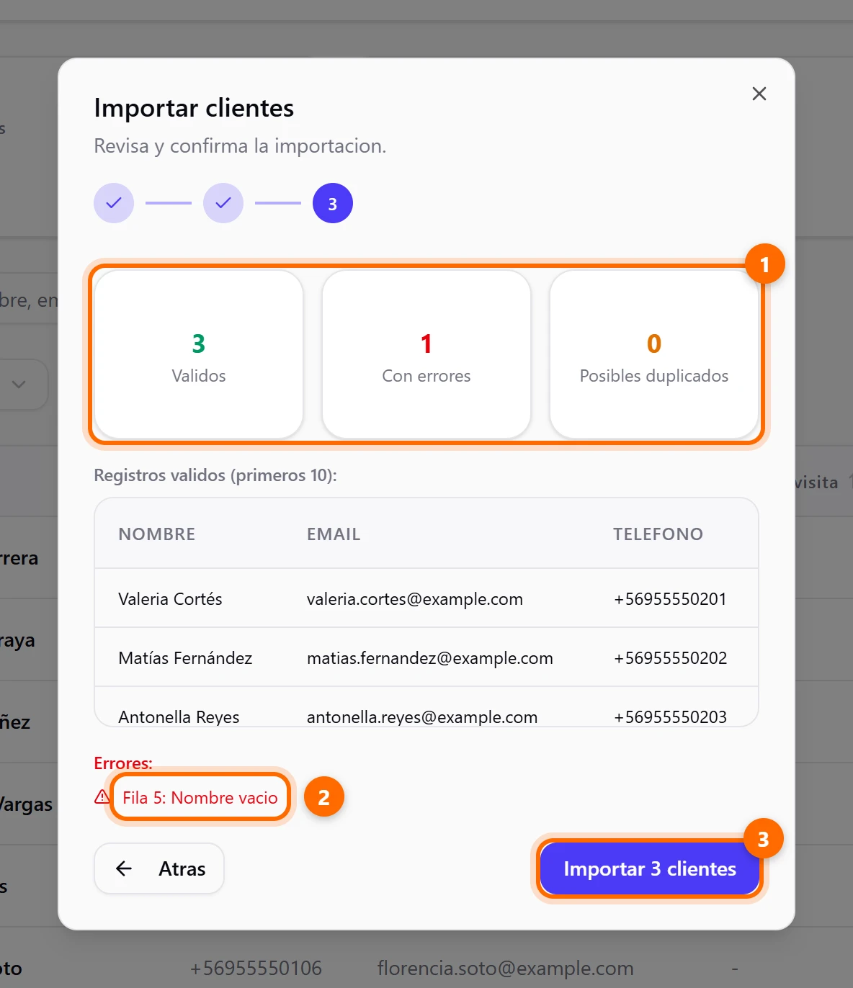853x988 pixels.
Task: Click the Importar clientes dialog title
Action: tap(194, 108)
